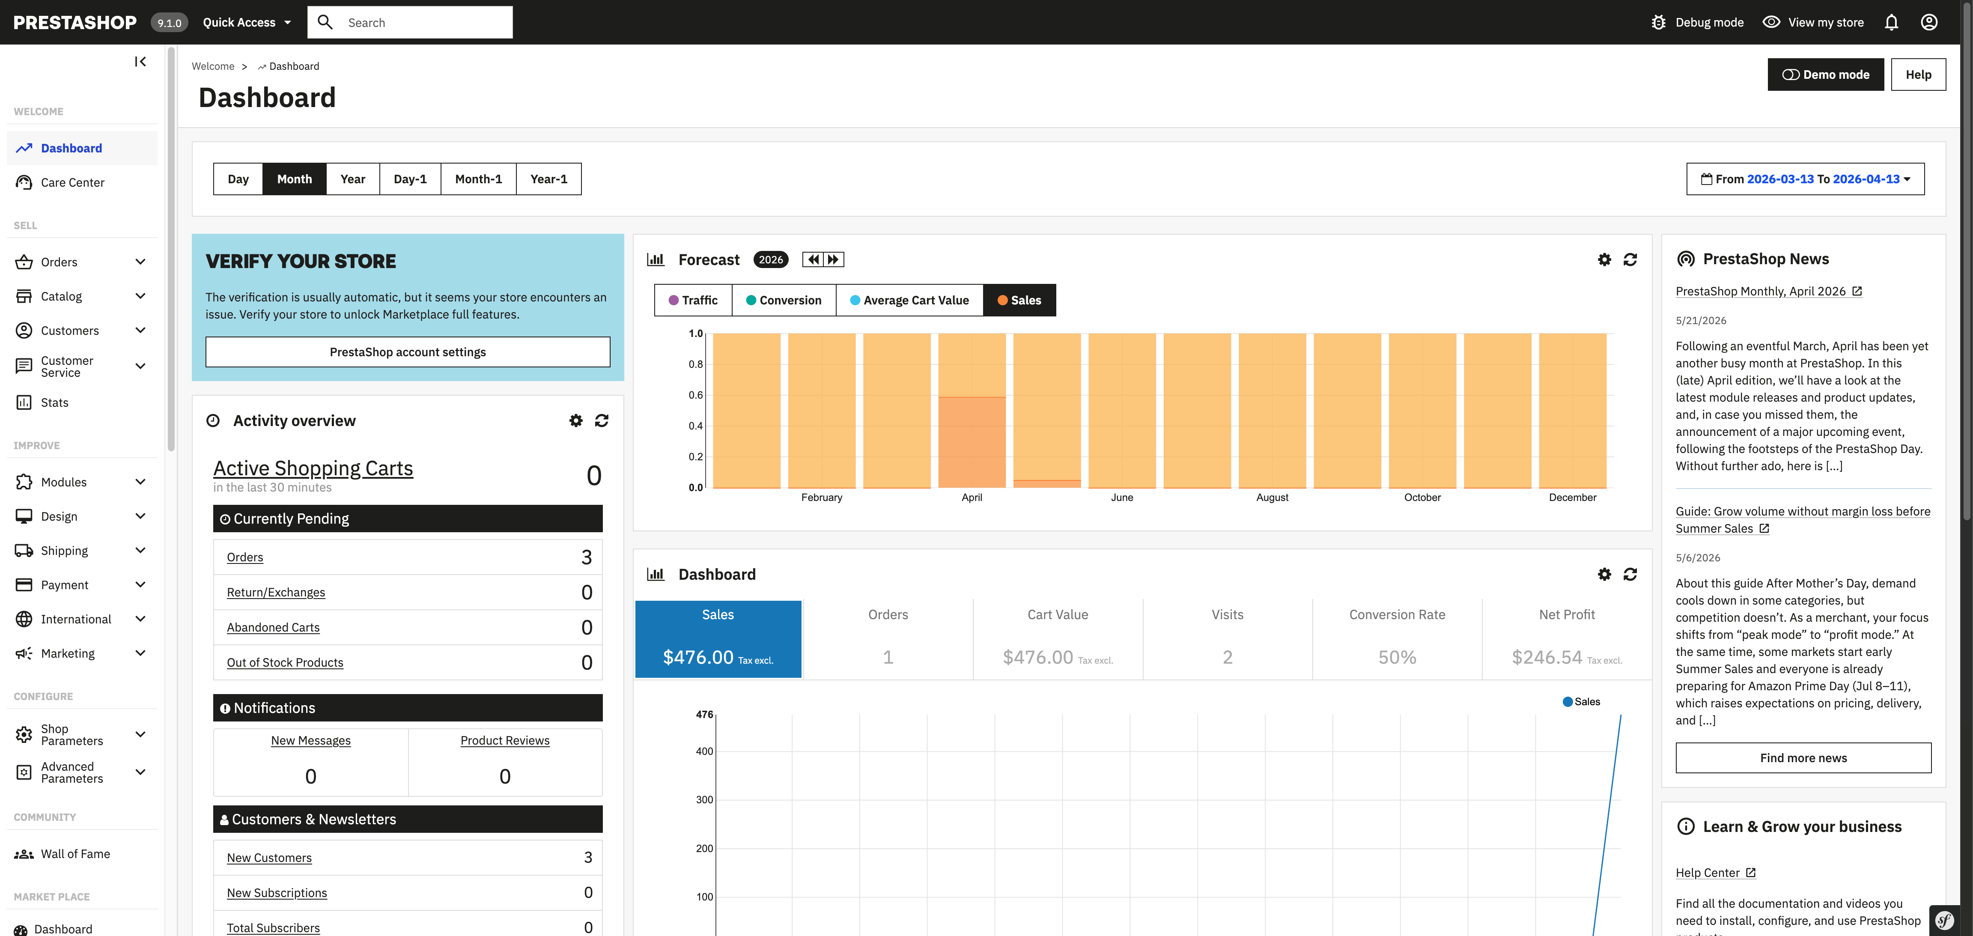Viewport: 1973px width, 936px height.
Task: Click the Help button
Action: (1918, 75)
